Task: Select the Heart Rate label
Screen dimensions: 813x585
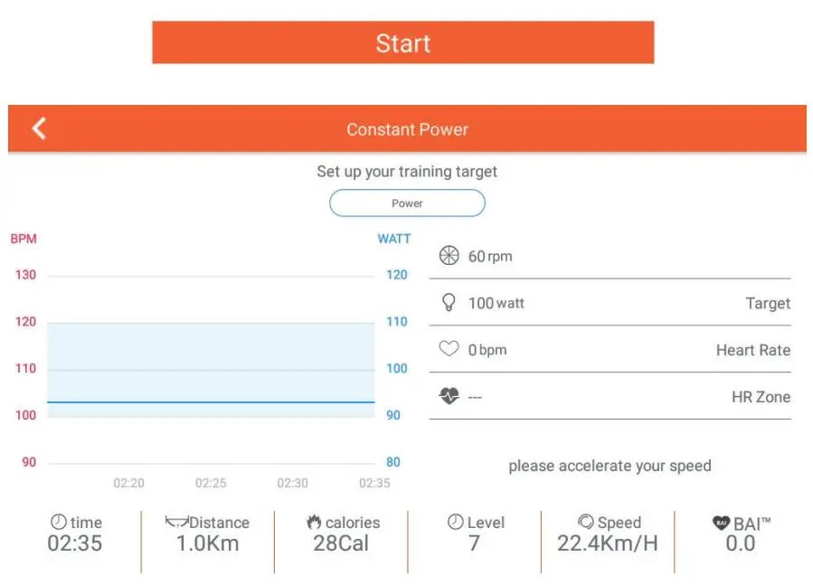Action: [752, 351]
